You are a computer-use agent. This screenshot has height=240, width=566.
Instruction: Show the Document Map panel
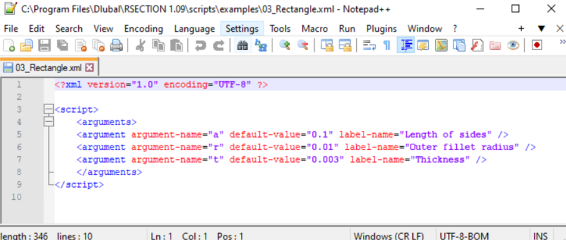pos(441,46)
